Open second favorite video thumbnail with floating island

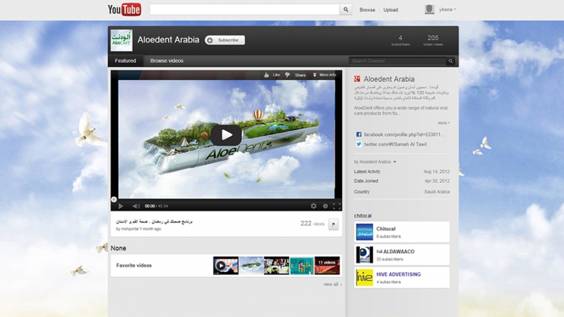pyautogui.click(x=251, y=265)
